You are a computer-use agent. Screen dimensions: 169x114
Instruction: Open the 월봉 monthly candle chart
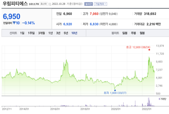(142, 33)
